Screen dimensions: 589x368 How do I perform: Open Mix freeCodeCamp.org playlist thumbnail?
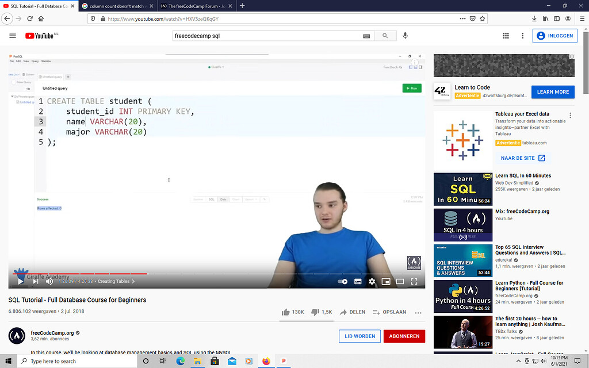pos(463,225)
